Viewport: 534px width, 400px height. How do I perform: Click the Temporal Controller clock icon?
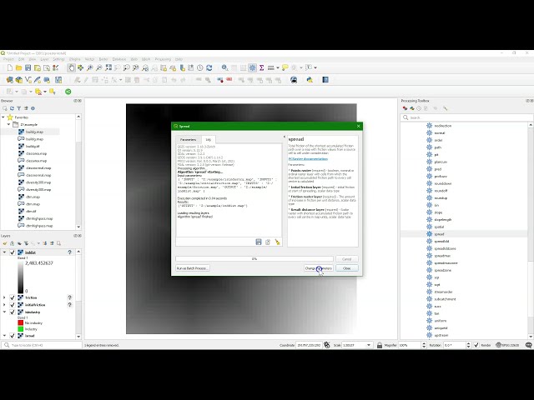200,68
